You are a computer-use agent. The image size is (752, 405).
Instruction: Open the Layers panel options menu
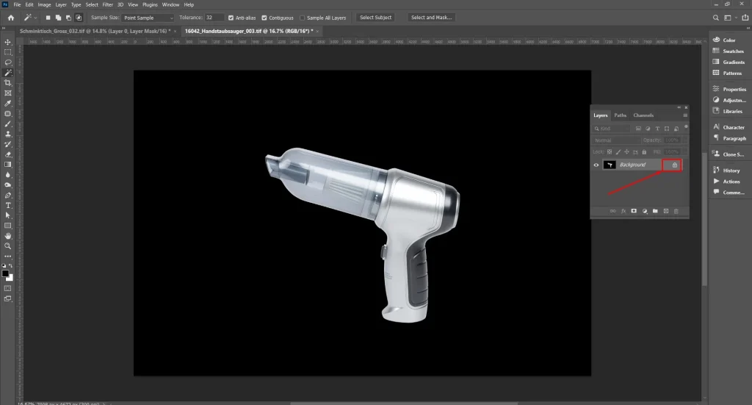point(684,115)
